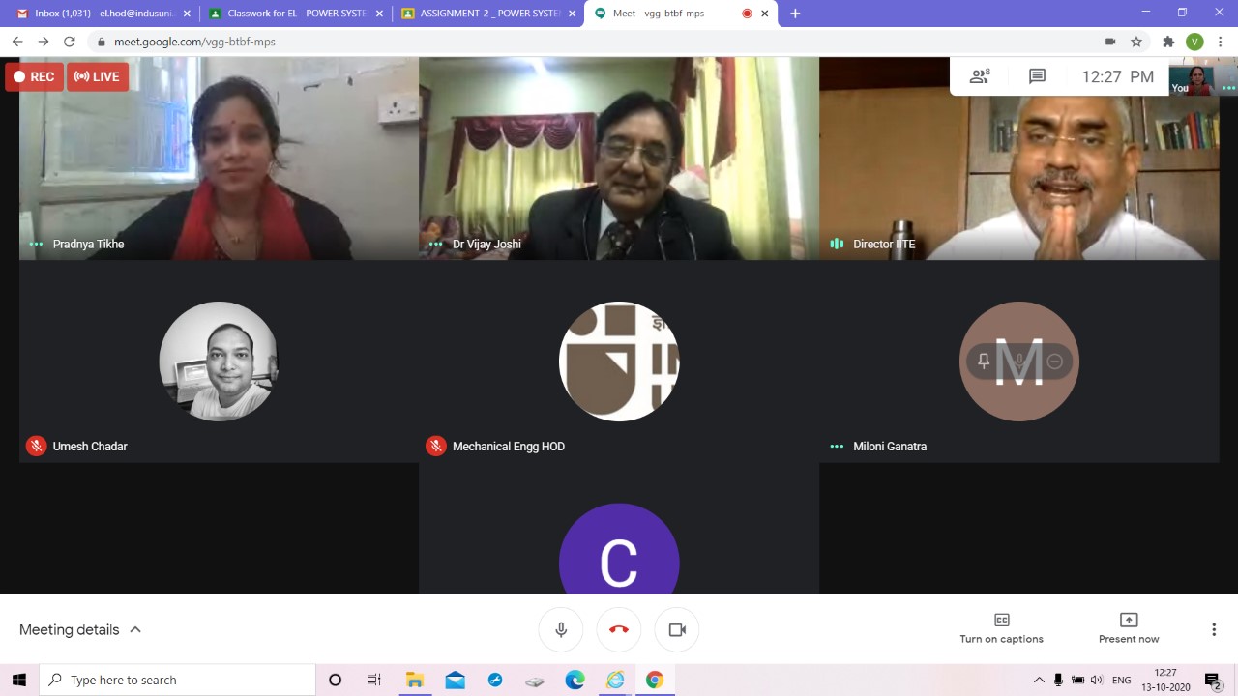This screenshot has height=696, width=1238.
Task: Toggle the microphone mute button
Action: [561, 630]
